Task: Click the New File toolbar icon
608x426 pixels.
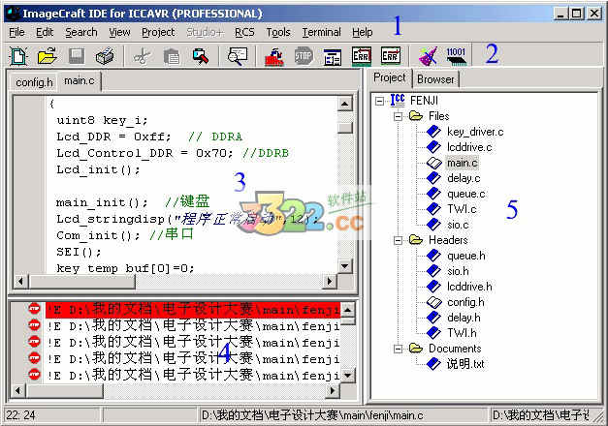Action: tap(18, 56)
